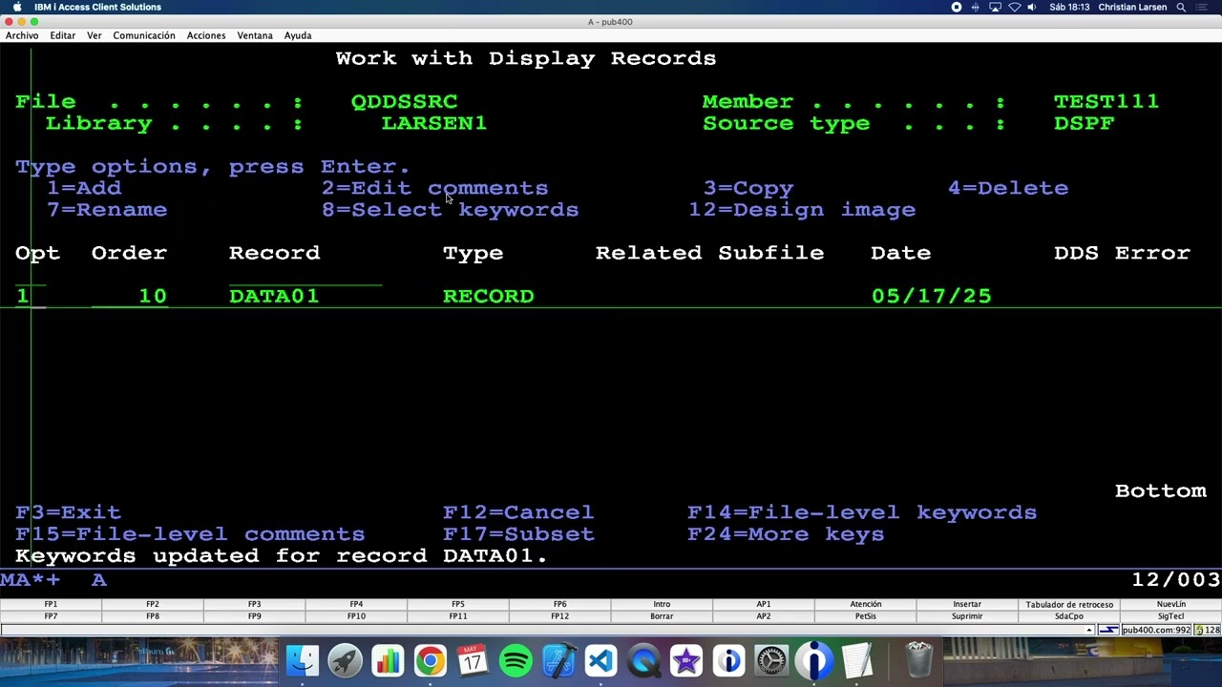This screenshot has height=687, width=1222.
Task: Open Calendar showing May 17
Action: point(473,660)
